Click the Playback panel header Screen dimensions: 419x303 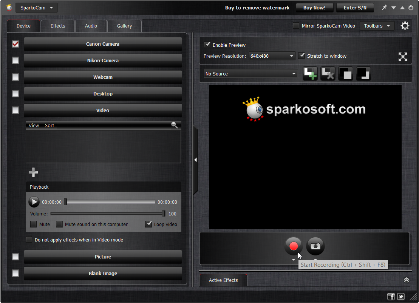pyautogui.click(x=104, y=187)
